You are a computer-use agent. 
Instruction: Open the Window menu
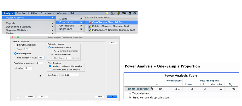pos(62,13)
